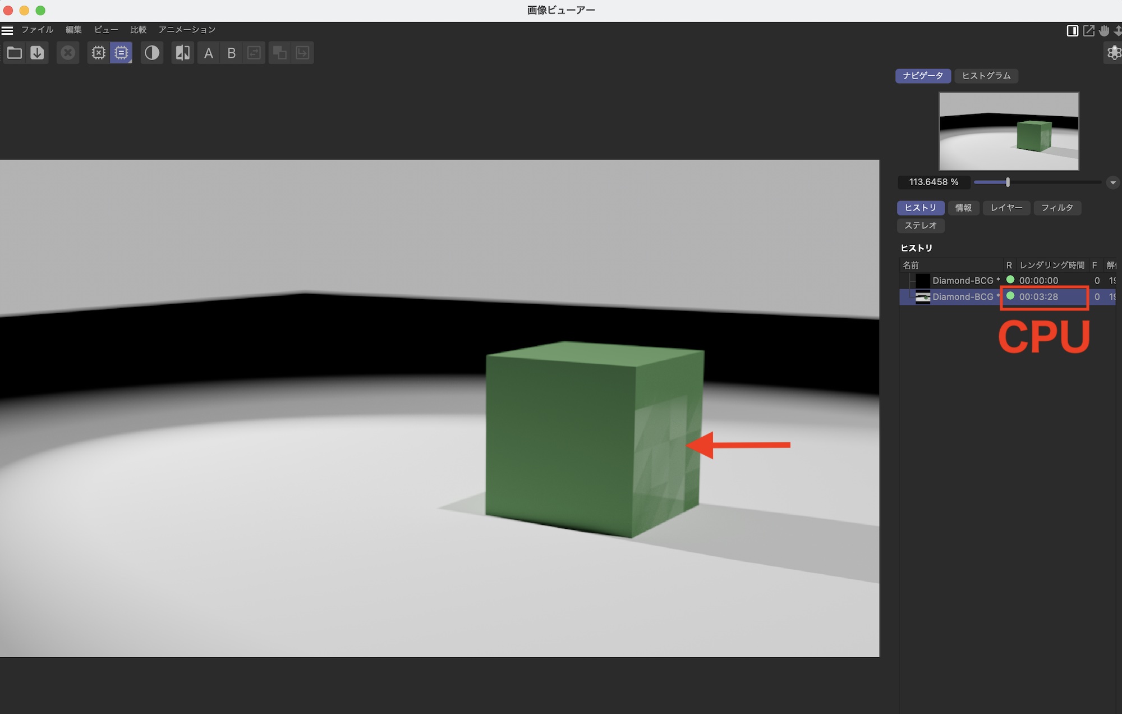The width and height of the screenshot is (1122, 714).
Task: Open the ファイル menu
Action: (37, 30)
